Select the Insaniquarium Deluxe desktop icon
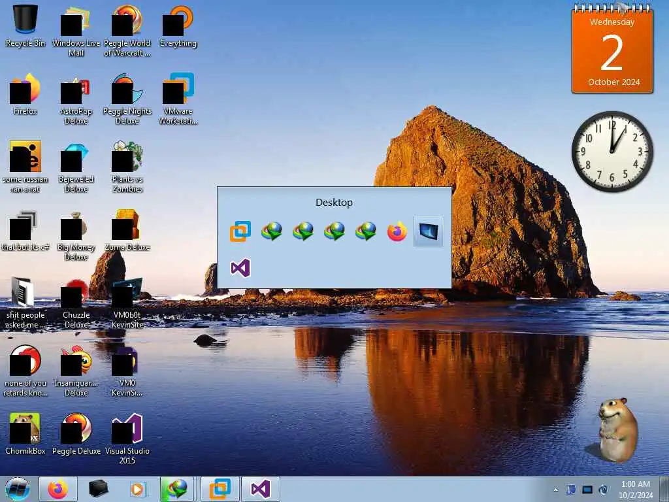This screenshot has width=669, height=502. pos(76,371)
